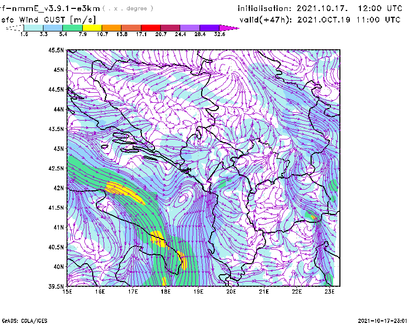
Task: Click the 'GrADS: COLA/IGES' credit text
Action: click(25, 321)
